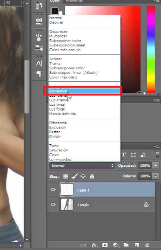Open the Character panel icon
This screenshot has height=250, width=161.
point(39,63)
